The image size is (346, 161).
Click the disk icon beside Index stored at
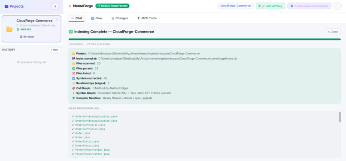click(x=74, y=59)
